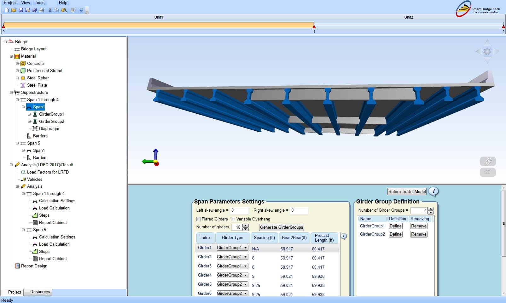Enable the Variable Overhang checkbox
This screenshot has height=303, width=506.
[x=233, y=219]
